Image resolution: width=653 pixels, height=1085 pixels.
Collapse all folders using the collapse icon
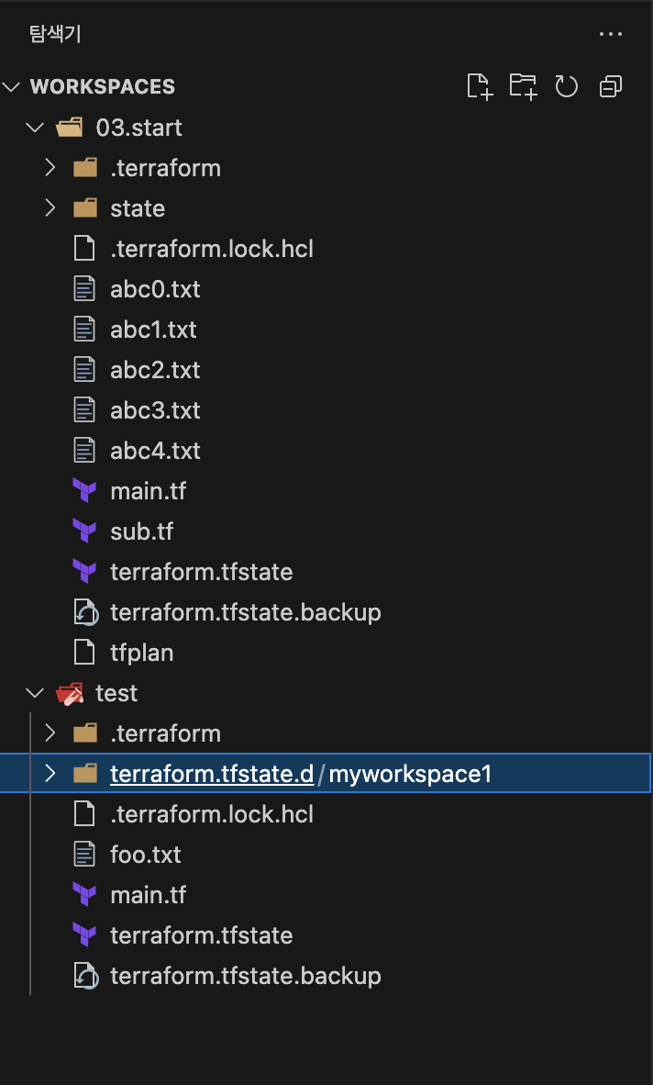point(611,86)
